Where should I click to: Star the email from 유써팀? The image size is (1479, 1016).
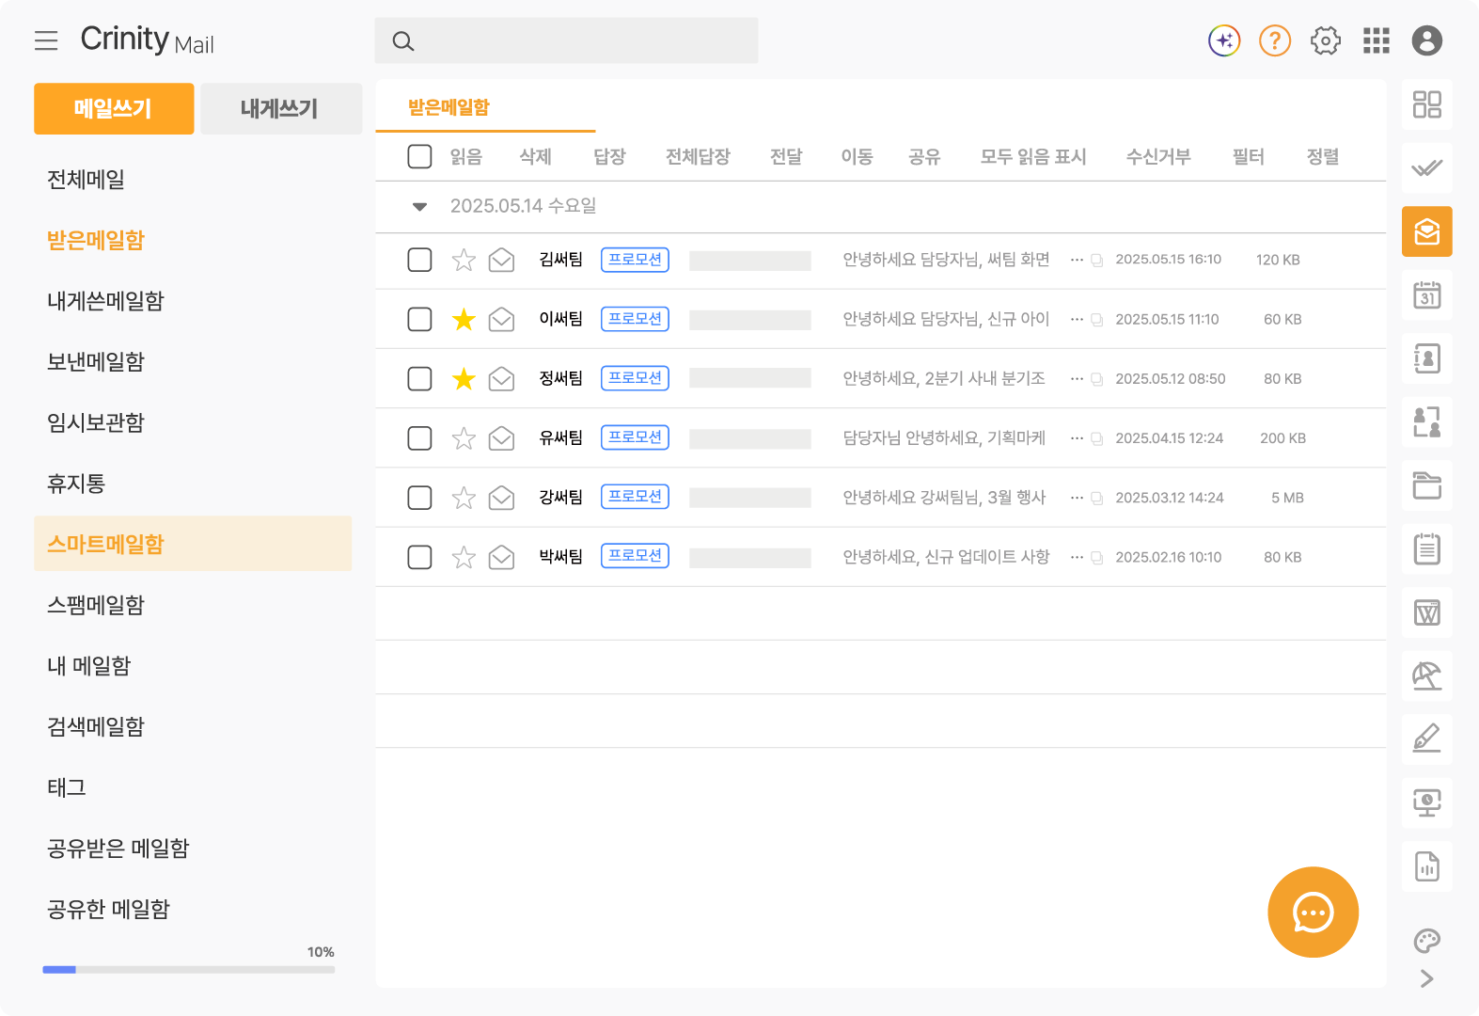click(x=464, y=438)
